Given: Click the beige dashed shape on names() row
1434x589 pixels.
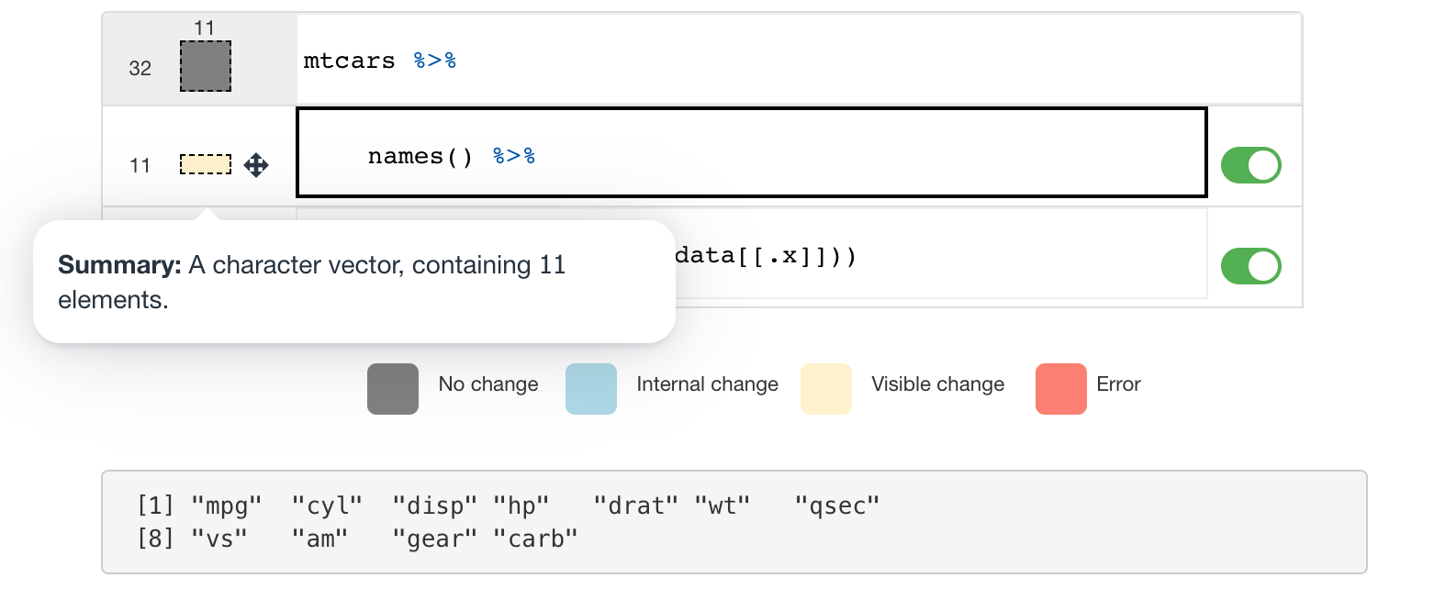Looking at the screenshot, I should point(205,165).
